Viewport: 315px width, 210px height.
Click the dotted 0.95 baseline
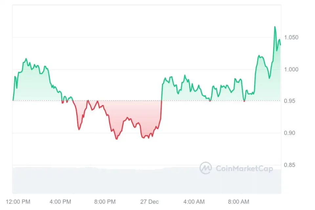click(197, 101)
